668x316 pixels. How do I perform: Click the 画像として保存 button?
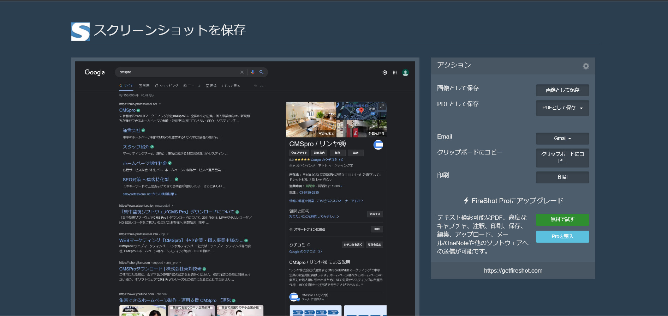click(x=562, y=90)
